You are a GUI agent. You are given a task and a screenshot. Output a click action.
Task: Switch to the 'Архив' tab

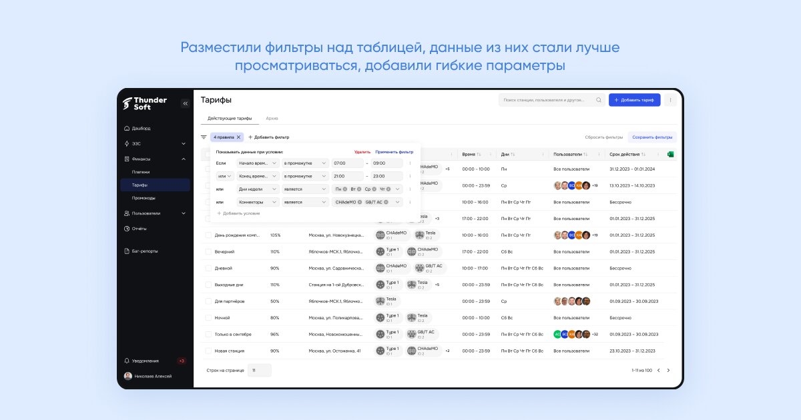(272, 118)
